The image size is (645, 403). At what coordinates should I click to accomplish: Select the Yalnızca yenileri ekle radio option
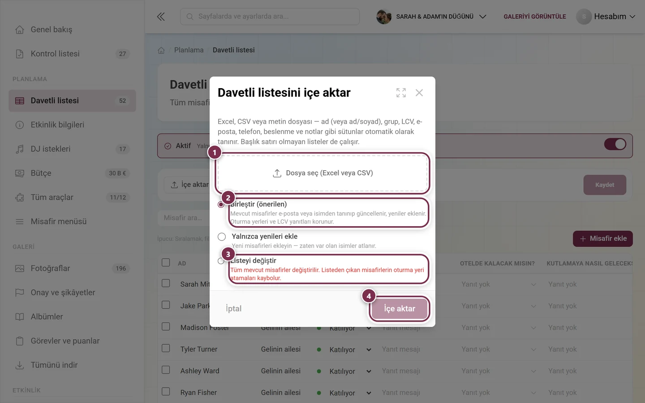tap(222, 236)
